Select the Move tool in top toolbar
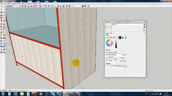 (31, 6)
